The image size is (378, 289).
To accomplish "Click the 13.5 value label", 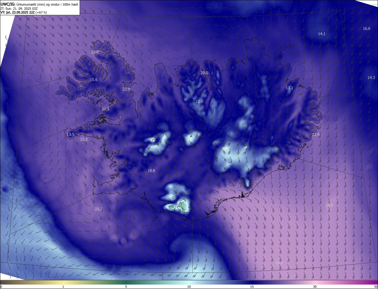I will 70,134.
